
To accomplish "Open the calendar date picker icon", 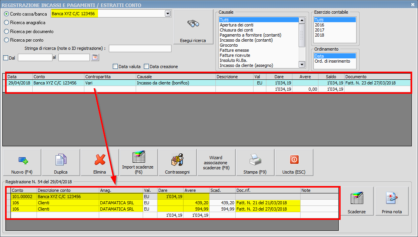I will point(95,57).
